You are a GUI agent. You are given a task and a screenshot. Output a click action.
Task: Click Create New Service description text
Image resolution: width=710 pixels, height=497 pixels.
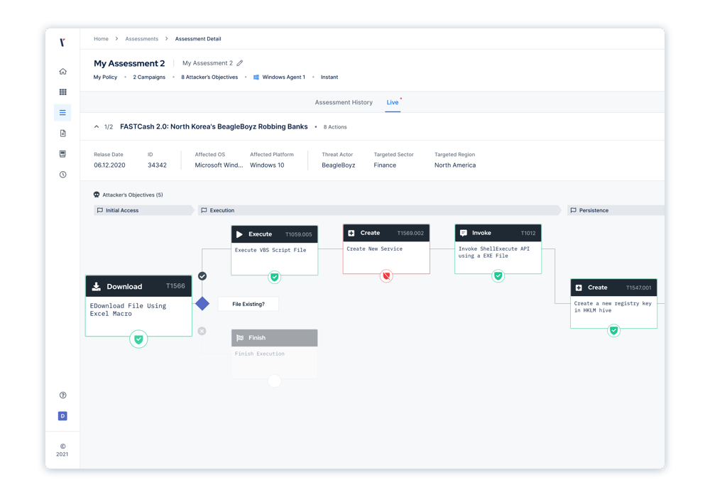[x=374, y=249]
